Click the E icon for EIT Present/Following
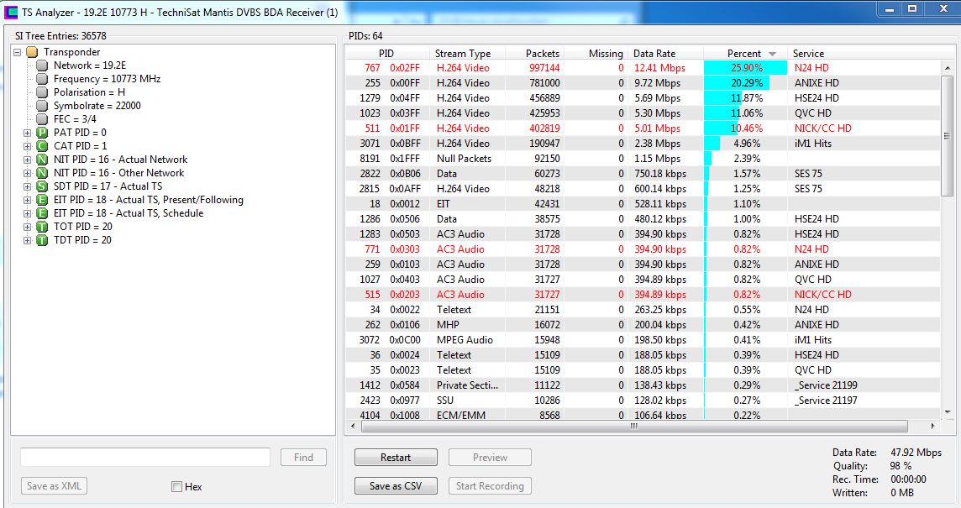The width and height of the screenshot is (961, 508). point(42,200)
